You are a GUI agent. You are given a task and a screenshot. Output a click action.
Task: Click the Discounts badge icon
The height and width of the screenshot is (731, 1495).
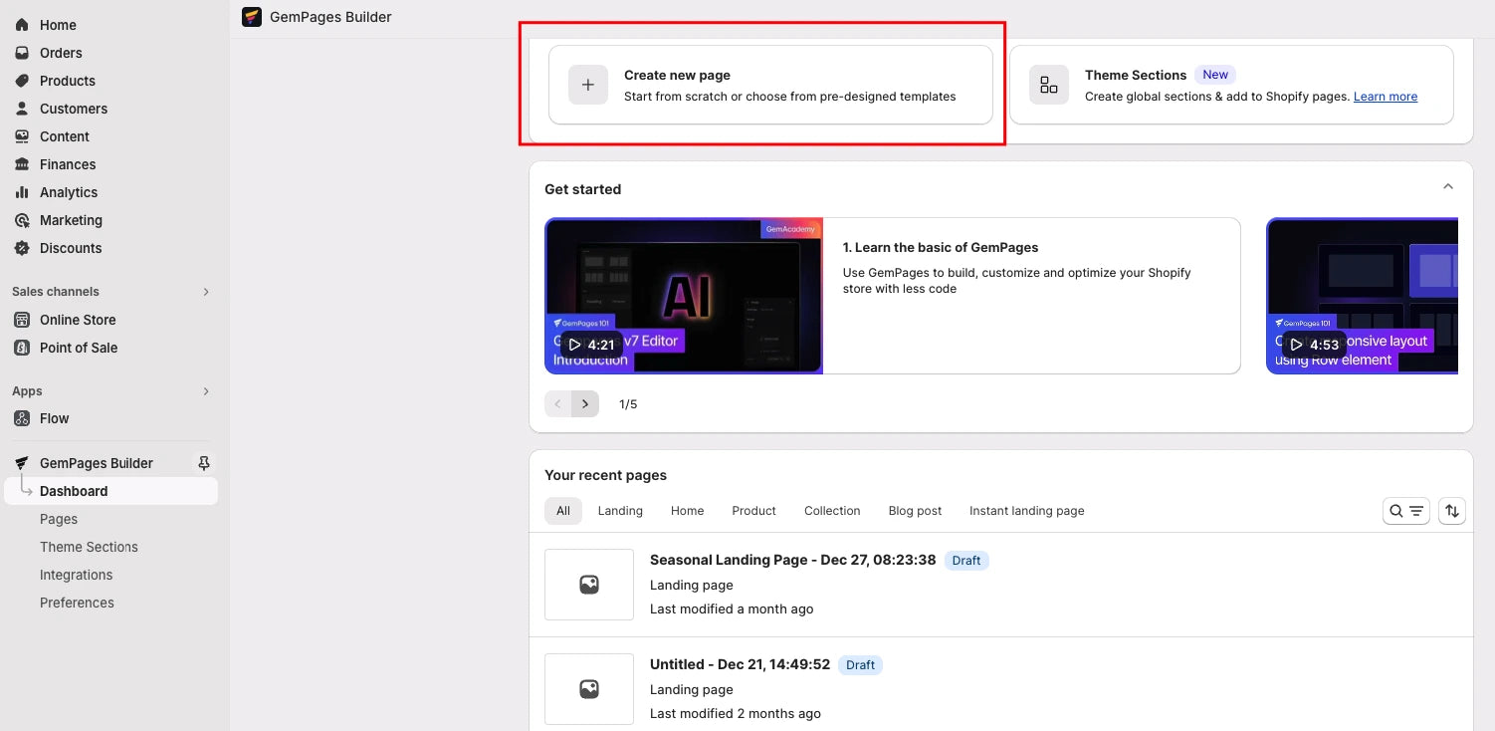(22, 248)
